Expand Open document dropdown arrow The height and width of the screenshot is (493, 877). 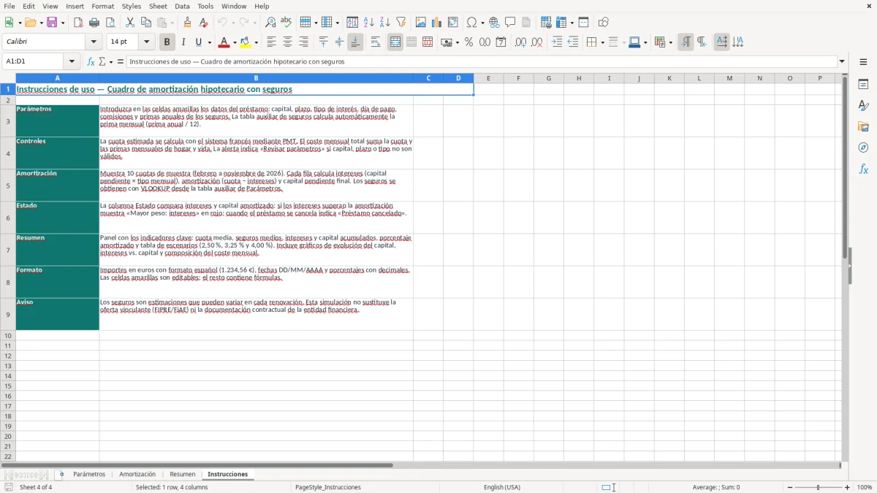(x=41, y=23)
